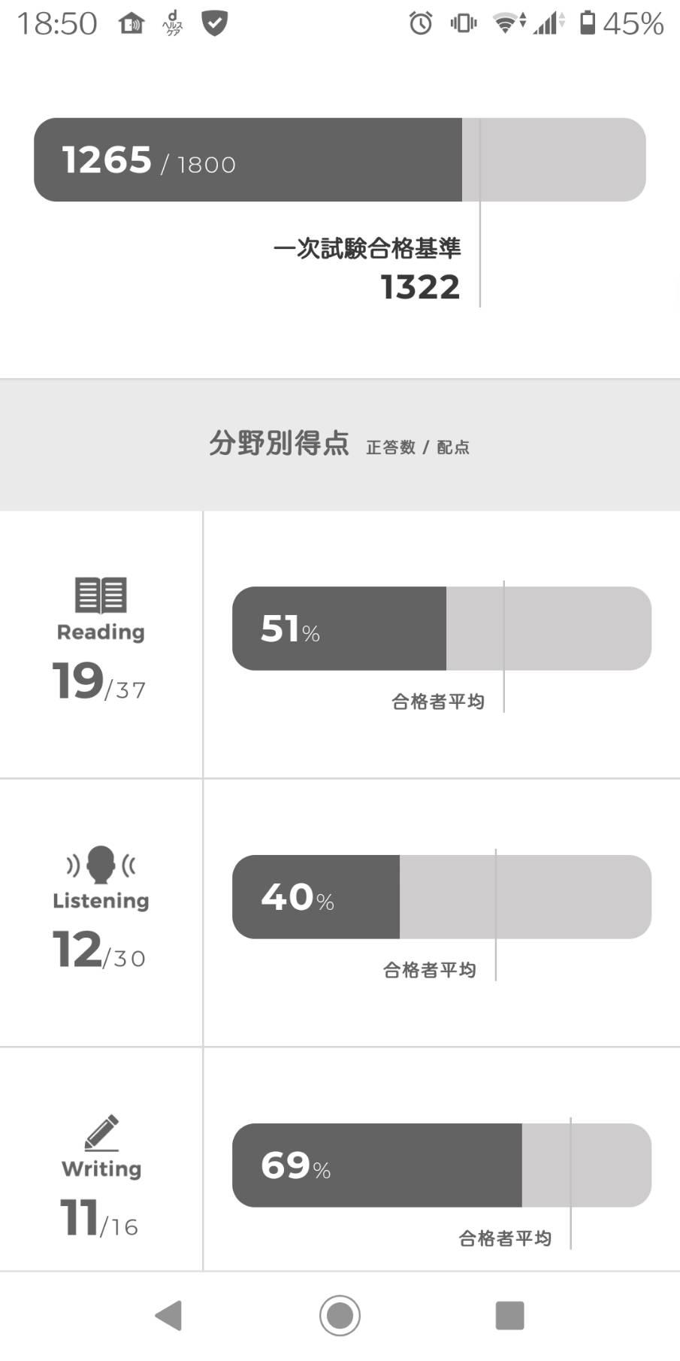The width and height of the screenshot is (680, 1361).
Task: Tap the Android home circle button
Action: (340, 1315)
